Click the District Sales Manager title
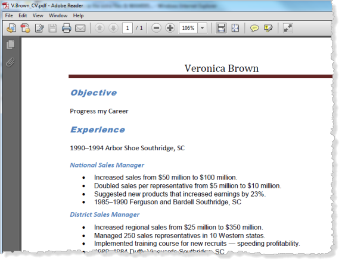Viewport: 342px width, 262px height. (104, 214)
